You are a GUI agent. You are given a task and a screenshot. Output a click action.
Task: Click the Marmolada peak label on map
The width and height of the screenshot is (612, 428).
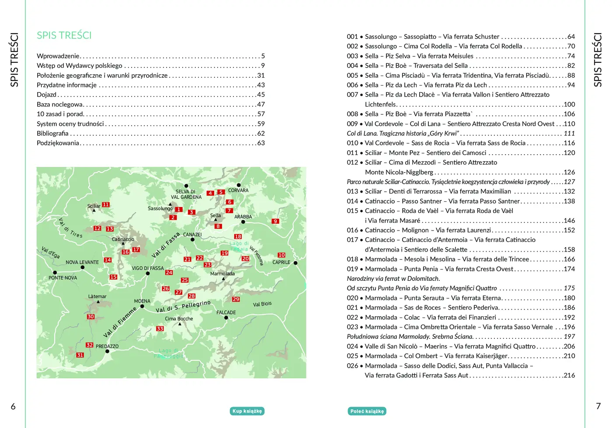click(223, 274)
